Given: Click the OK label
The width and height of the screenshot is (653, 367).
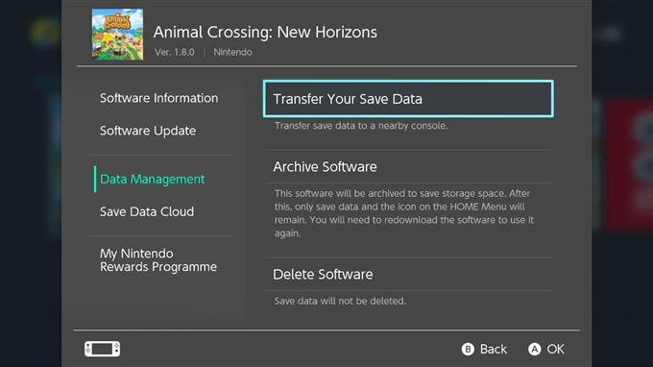Looking at the screenshot, I should (556, 349).
